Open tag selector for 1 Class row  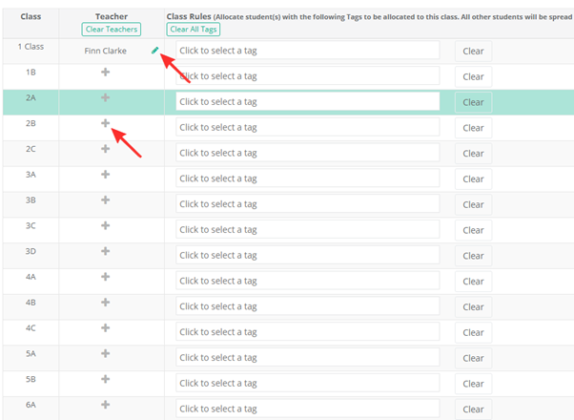point(307,51)
